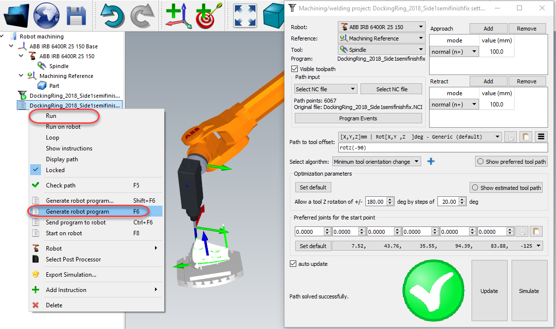Image resolution: width=556 pixels, height=329 pixels.
Task: Increase the 20.00 deg steps stepper
Action: (462, 199)
